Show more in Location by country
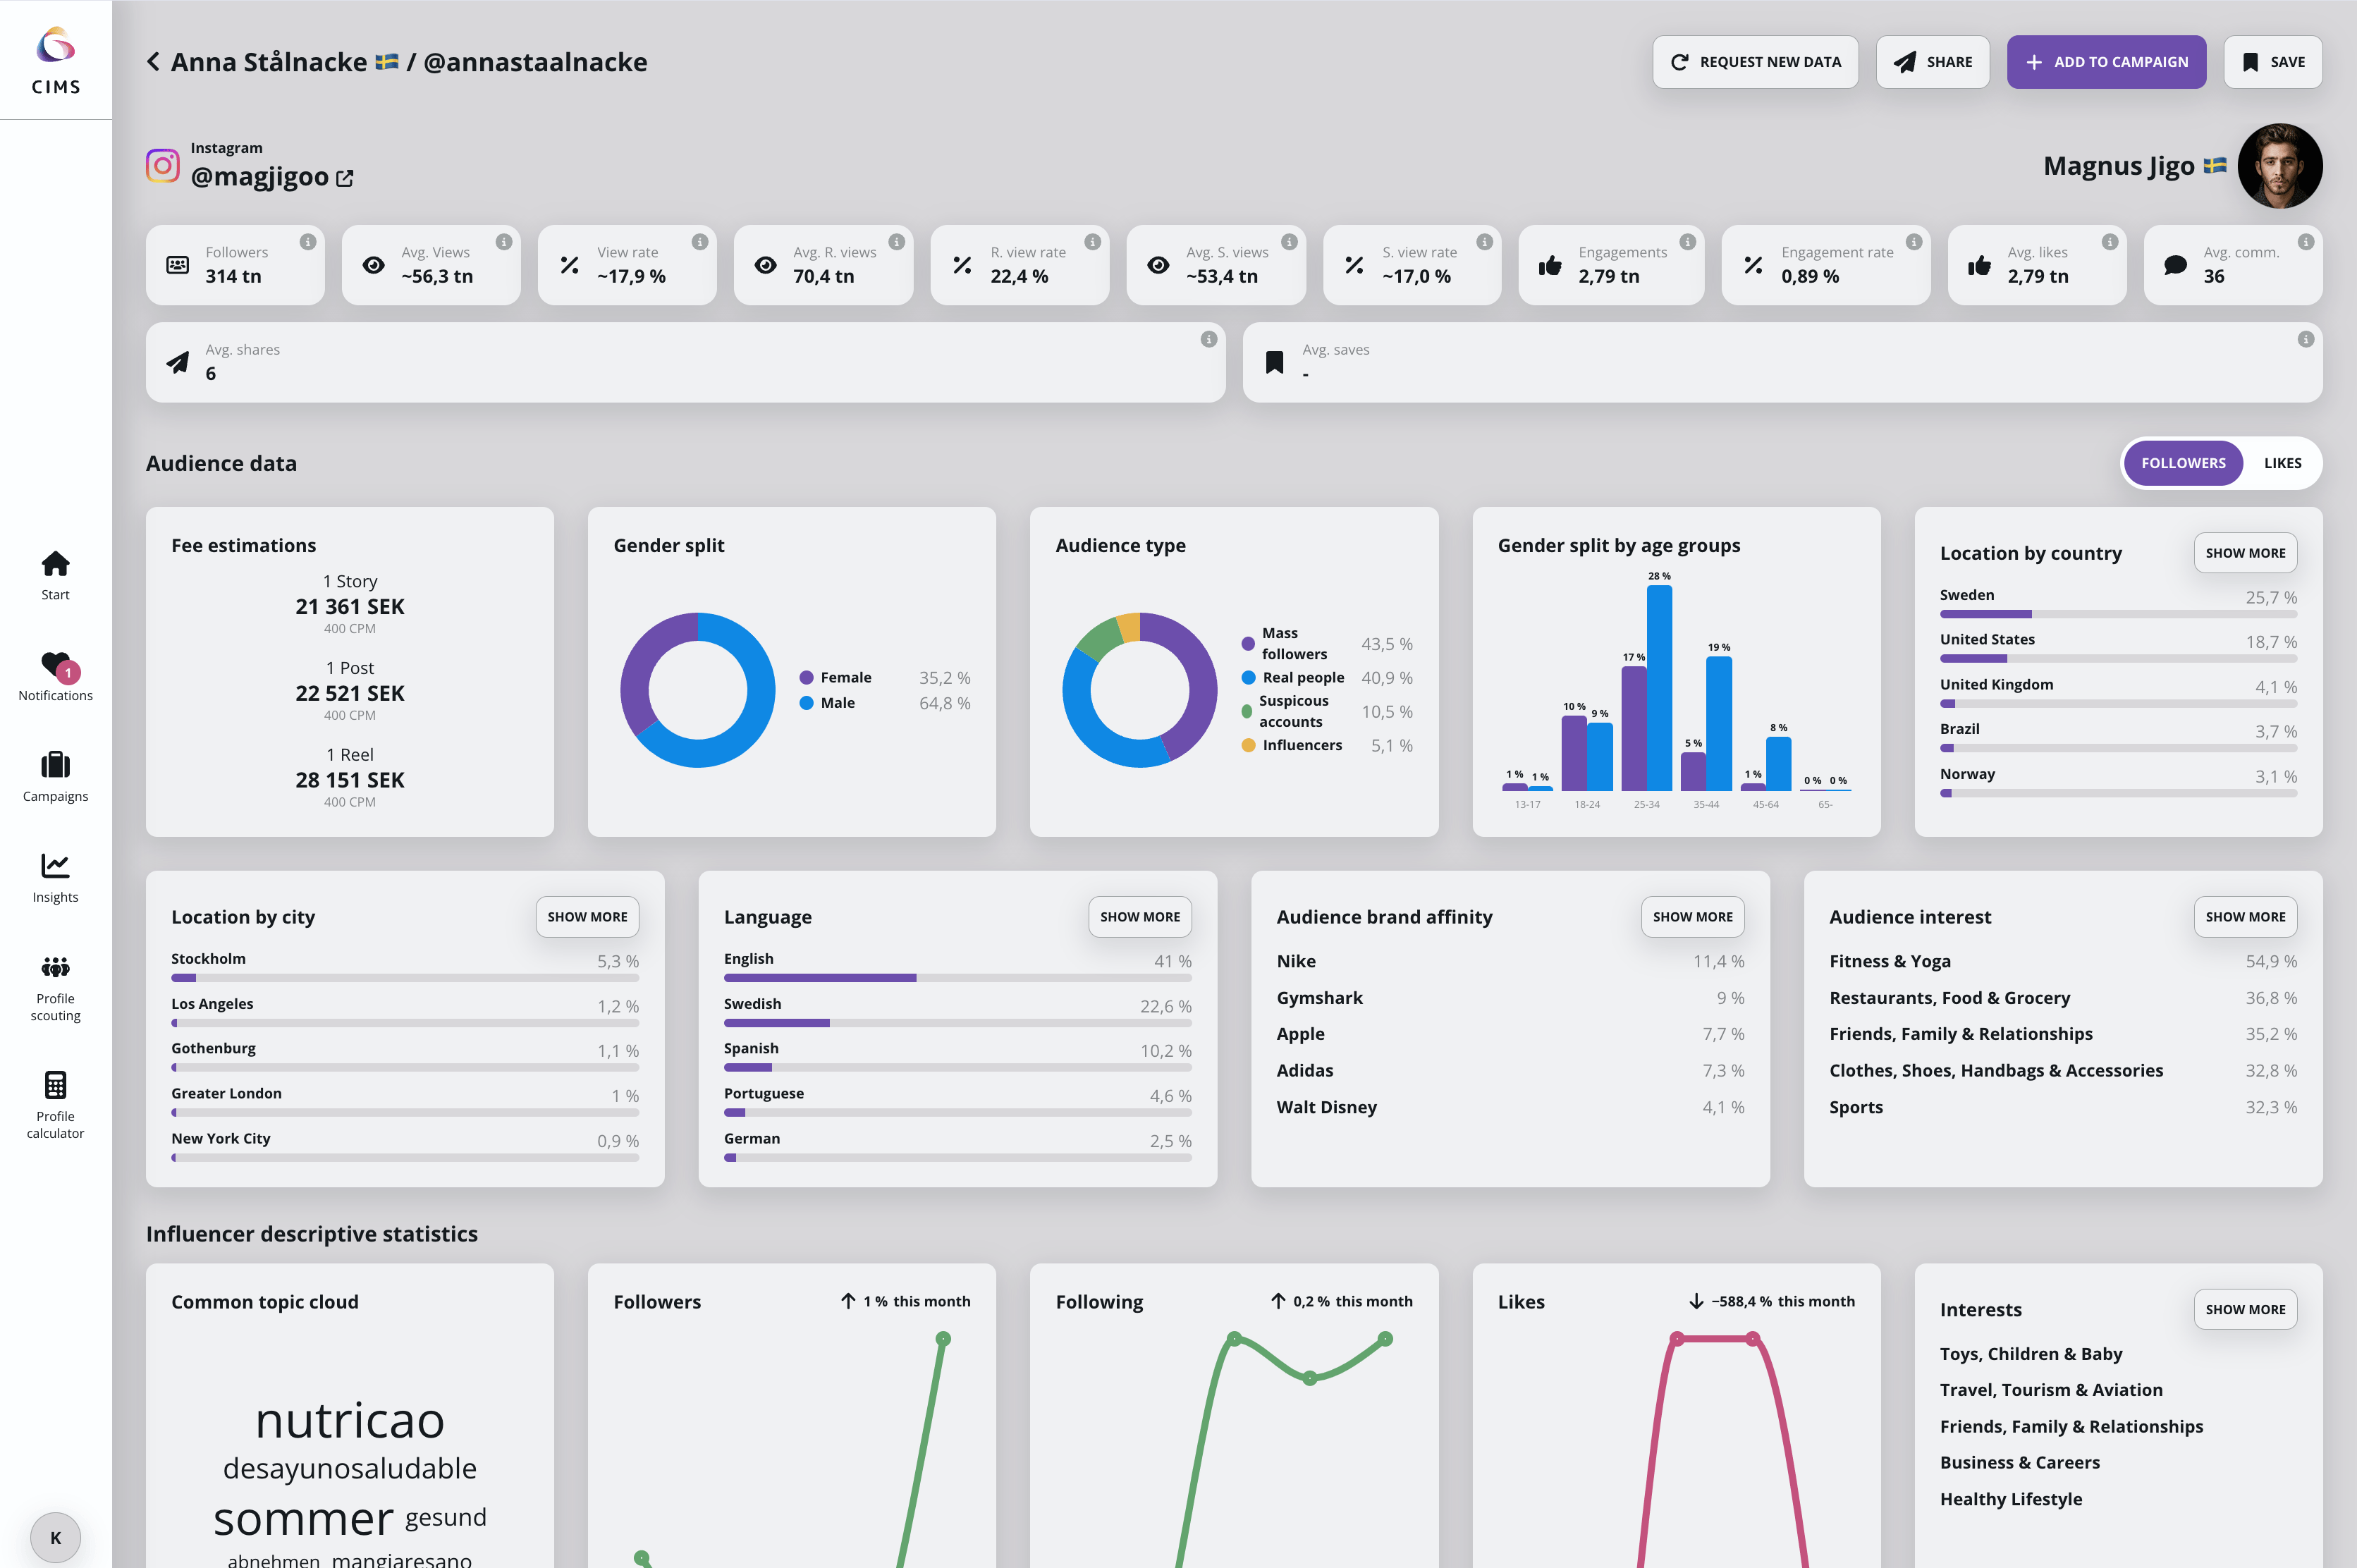This screenshot has height=1568, width=2357. pyautogui.click(x=2245, y=553)
